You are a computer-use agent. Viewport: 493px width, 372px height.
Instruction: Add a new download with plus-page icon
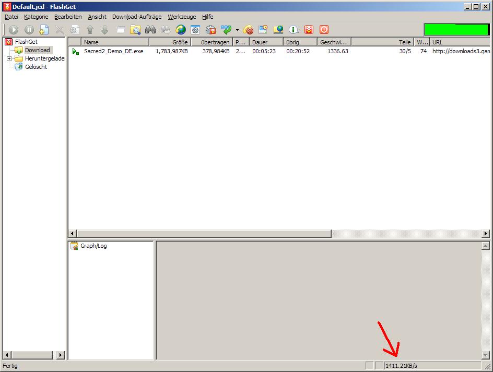click(x=44, y=30)
